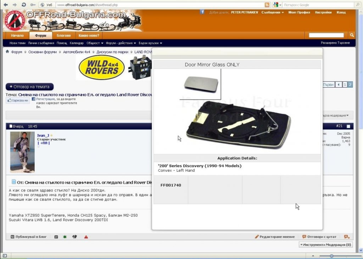Tick the checkbox next to post #21
Image resolution: width=363 pixels, height=259 pixels.
[x=348, y=126]
